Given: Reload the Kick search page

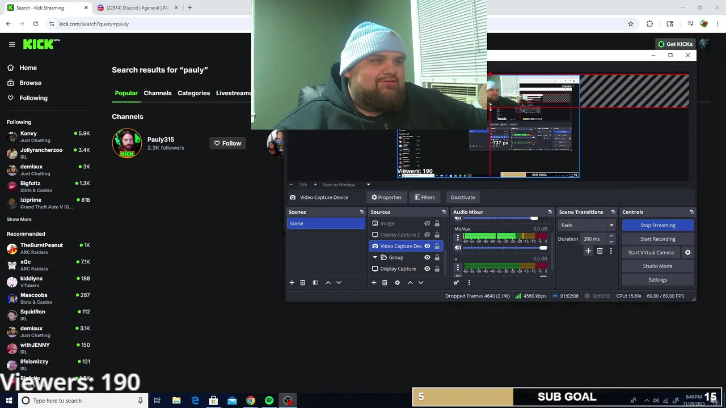Looking at the screenshot, I should [35, 24].
